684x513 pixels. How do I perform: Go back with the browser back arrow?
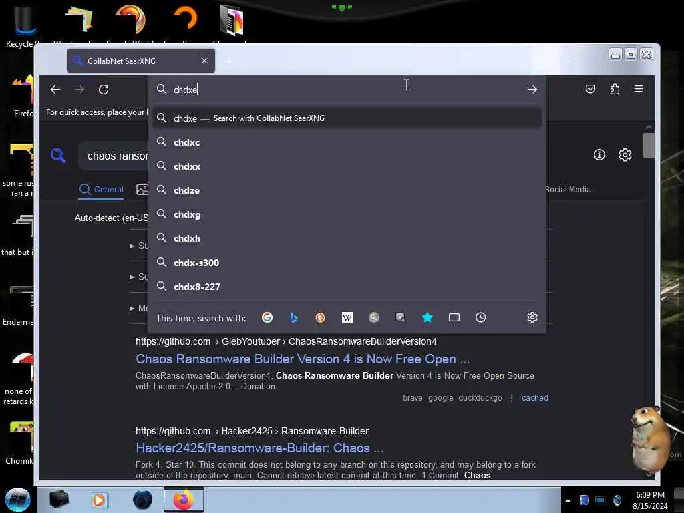coord(55,90)
